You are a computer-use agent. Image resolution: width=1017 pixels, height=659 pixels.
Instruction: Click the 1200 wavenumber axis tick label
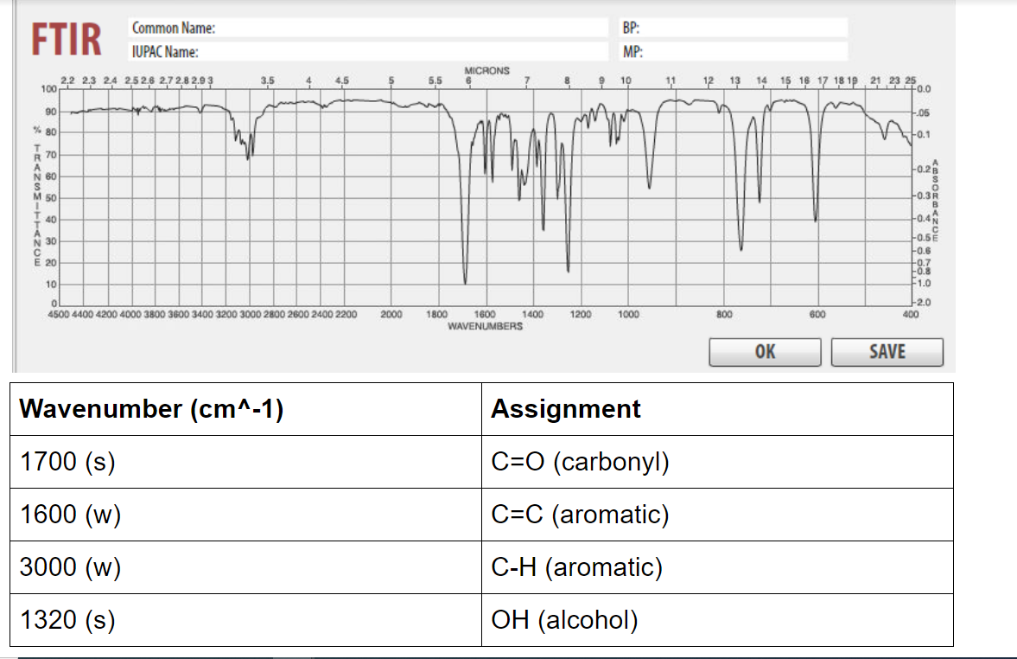coord(581,314)
